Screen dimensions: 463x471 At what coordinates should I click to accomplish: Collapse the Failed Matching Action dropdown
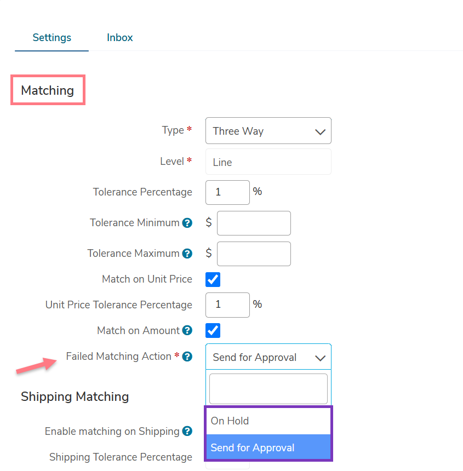point(268,357)
